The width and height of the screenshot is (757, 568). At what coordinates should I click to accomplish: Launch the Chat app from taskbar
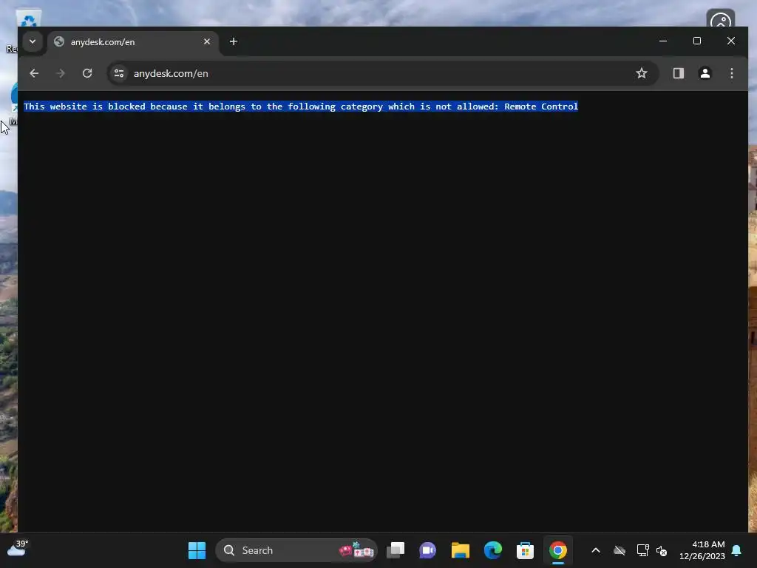[x=427, y=550]
